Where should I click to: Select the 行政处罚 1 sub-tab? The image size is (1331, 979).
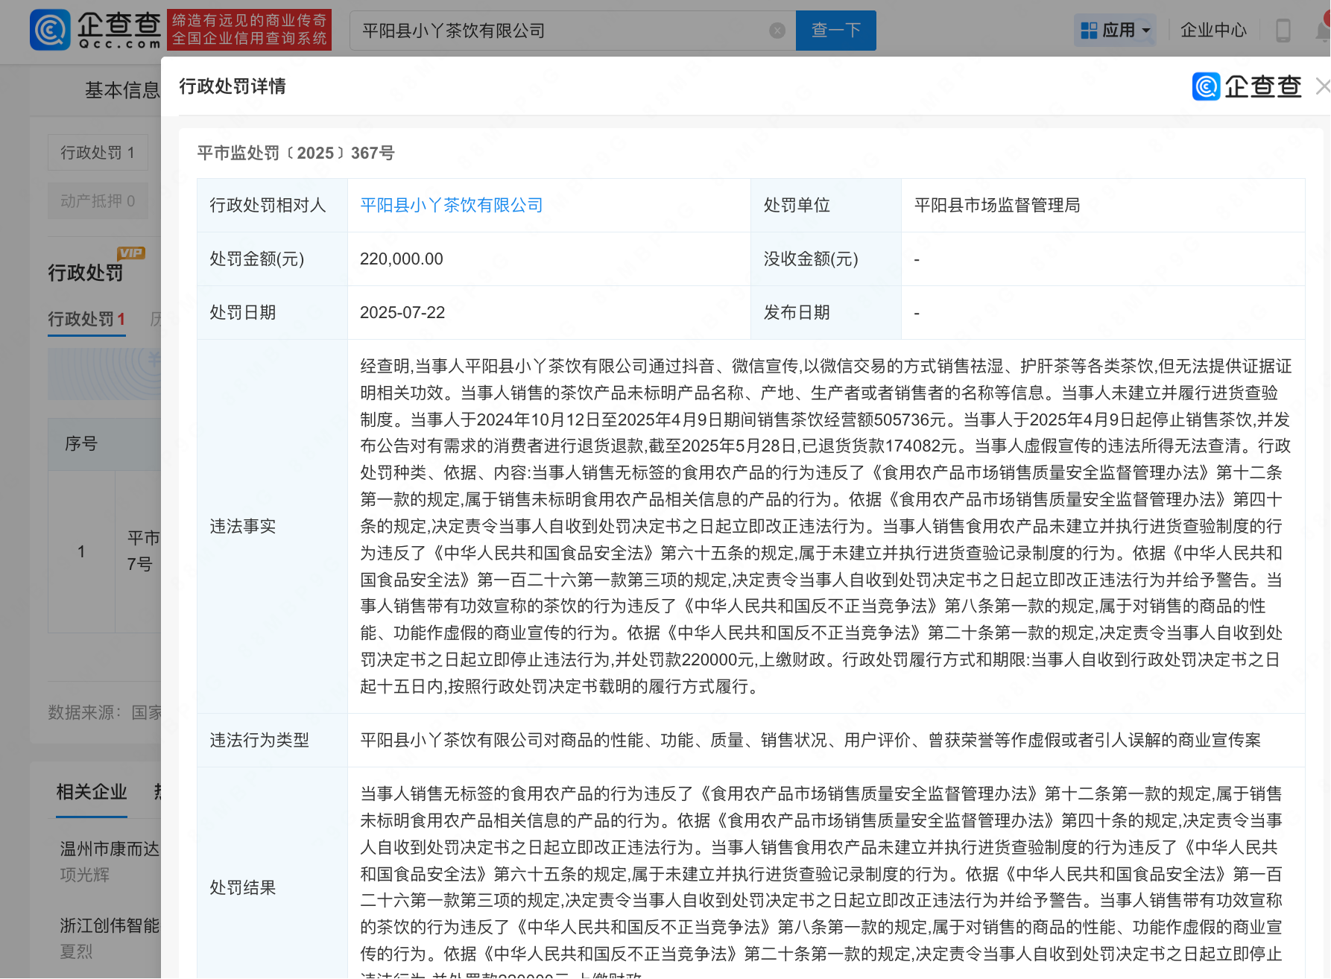[86, 320]
